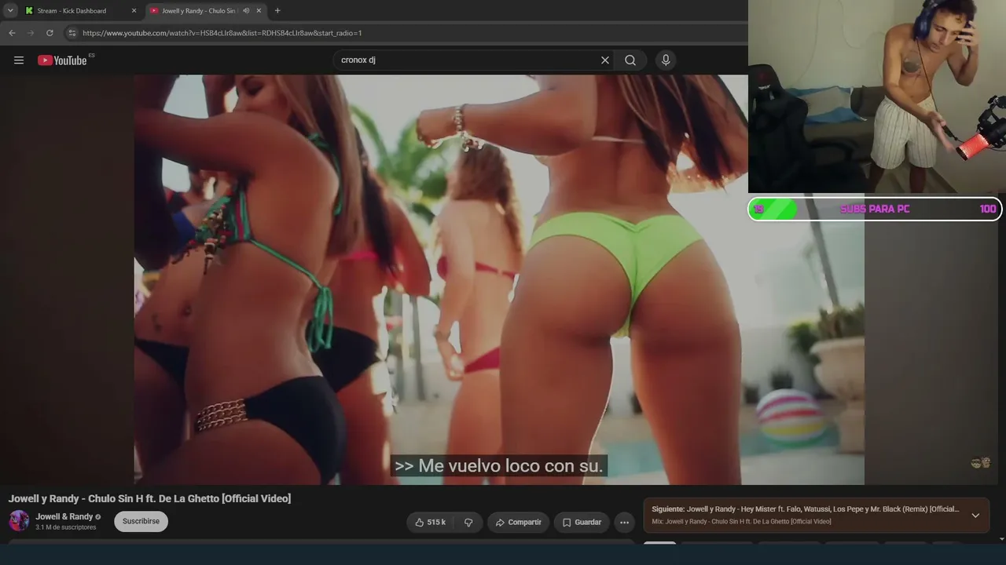This screenshot has height=565, width=1006.
Task: Open Jowell & Randy channel avatar
Action: pyautogui.click(x=19, y=520)
